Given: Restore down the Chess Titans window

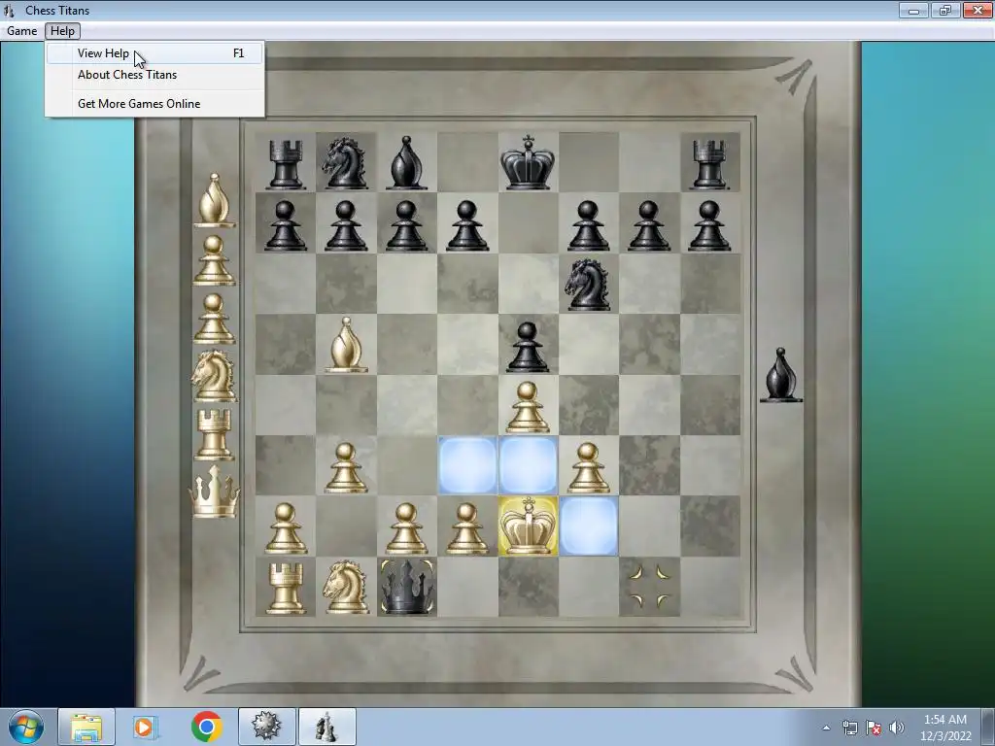Looking at the screenshot, I should point(944,11).
